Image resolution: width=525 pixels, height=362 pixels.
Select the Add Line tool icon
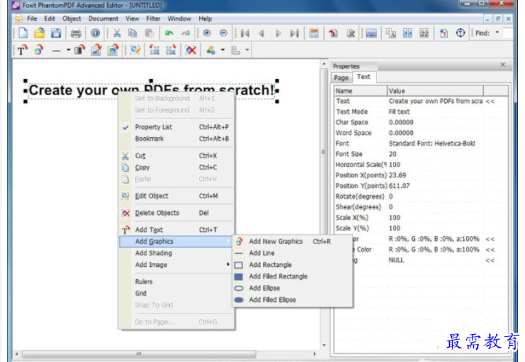pos(56,51)
